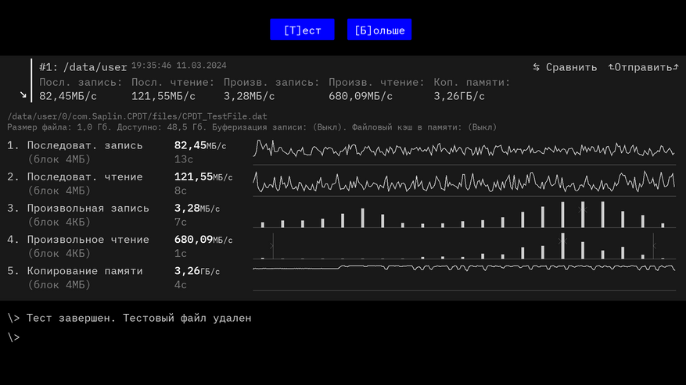Click the compare arrows icon beside Сравнить
Screen dimensions: 686x385
click(x=537, y=67)
